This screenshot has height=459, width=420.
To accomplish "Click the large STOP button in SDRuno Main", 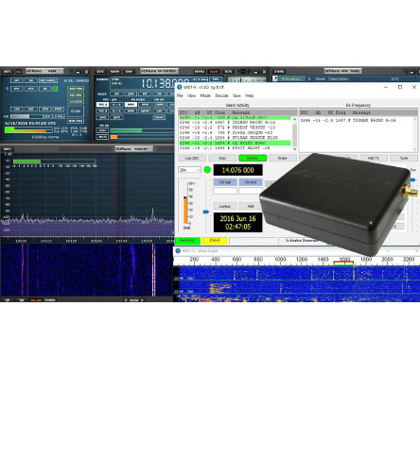I will pyautogui.click(x=76, y=111).
